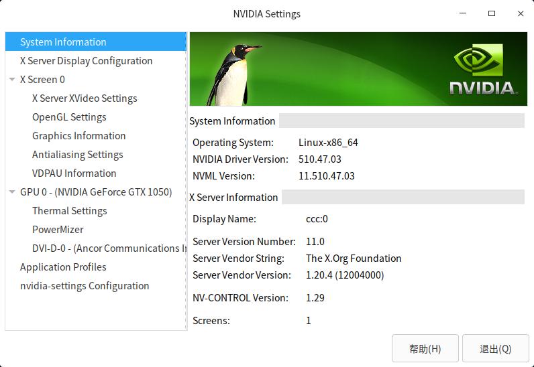Select the X Screen 0 entry
The image size is (534, 367).
pyautogui.click(x=42, y=79)
